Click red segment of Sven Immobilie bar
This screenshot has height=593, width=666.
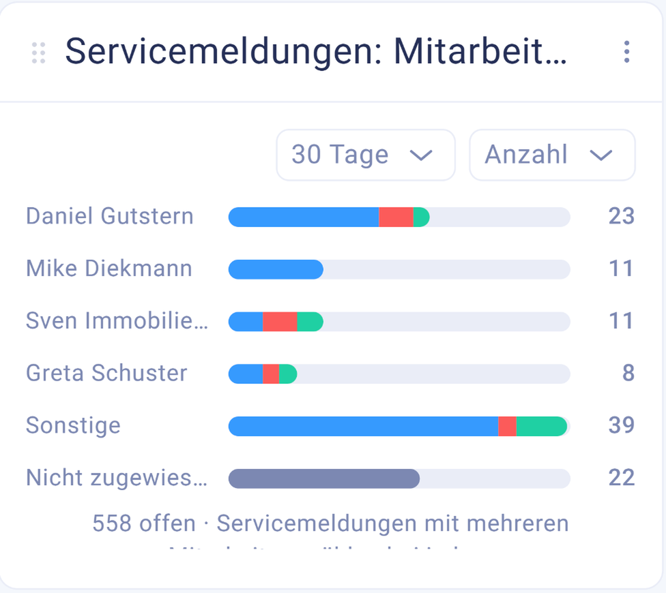[x=280, y=322]
